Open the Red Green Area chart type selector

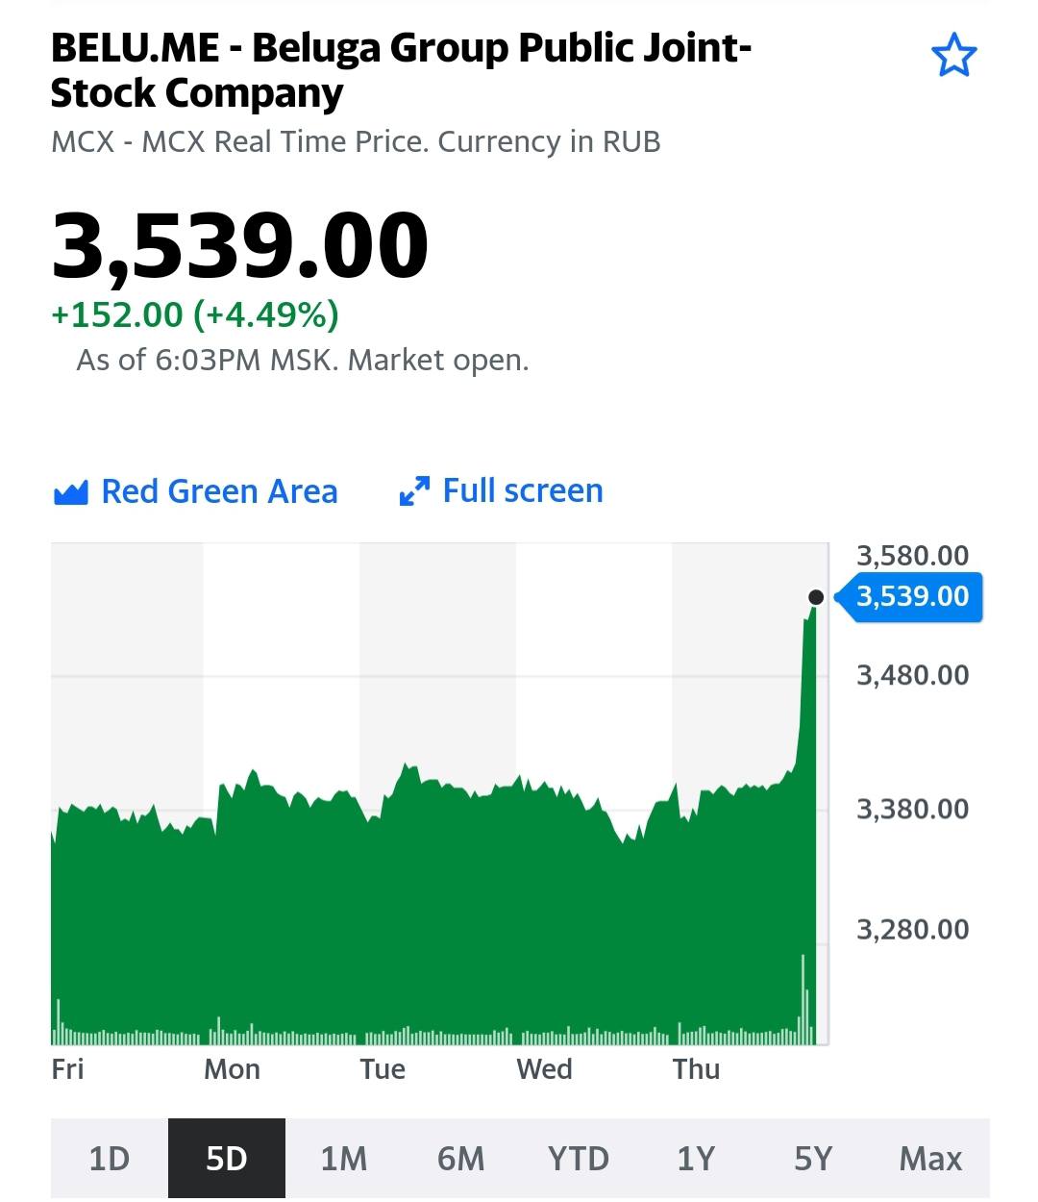coord(196,491)
